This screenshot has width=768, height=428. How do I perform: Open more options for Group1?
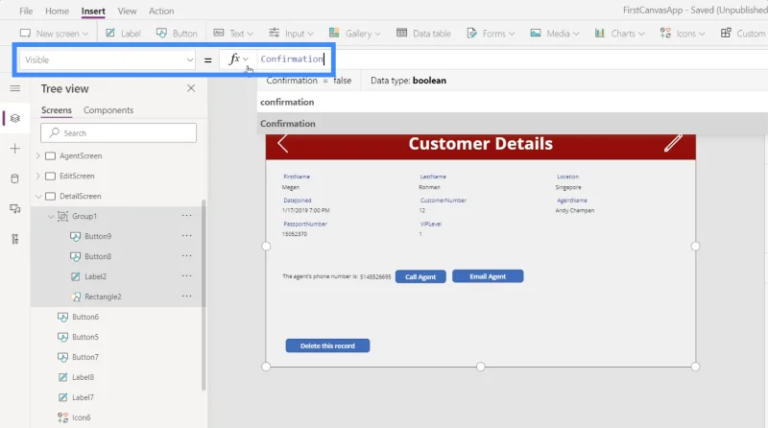tap(186, 216)
